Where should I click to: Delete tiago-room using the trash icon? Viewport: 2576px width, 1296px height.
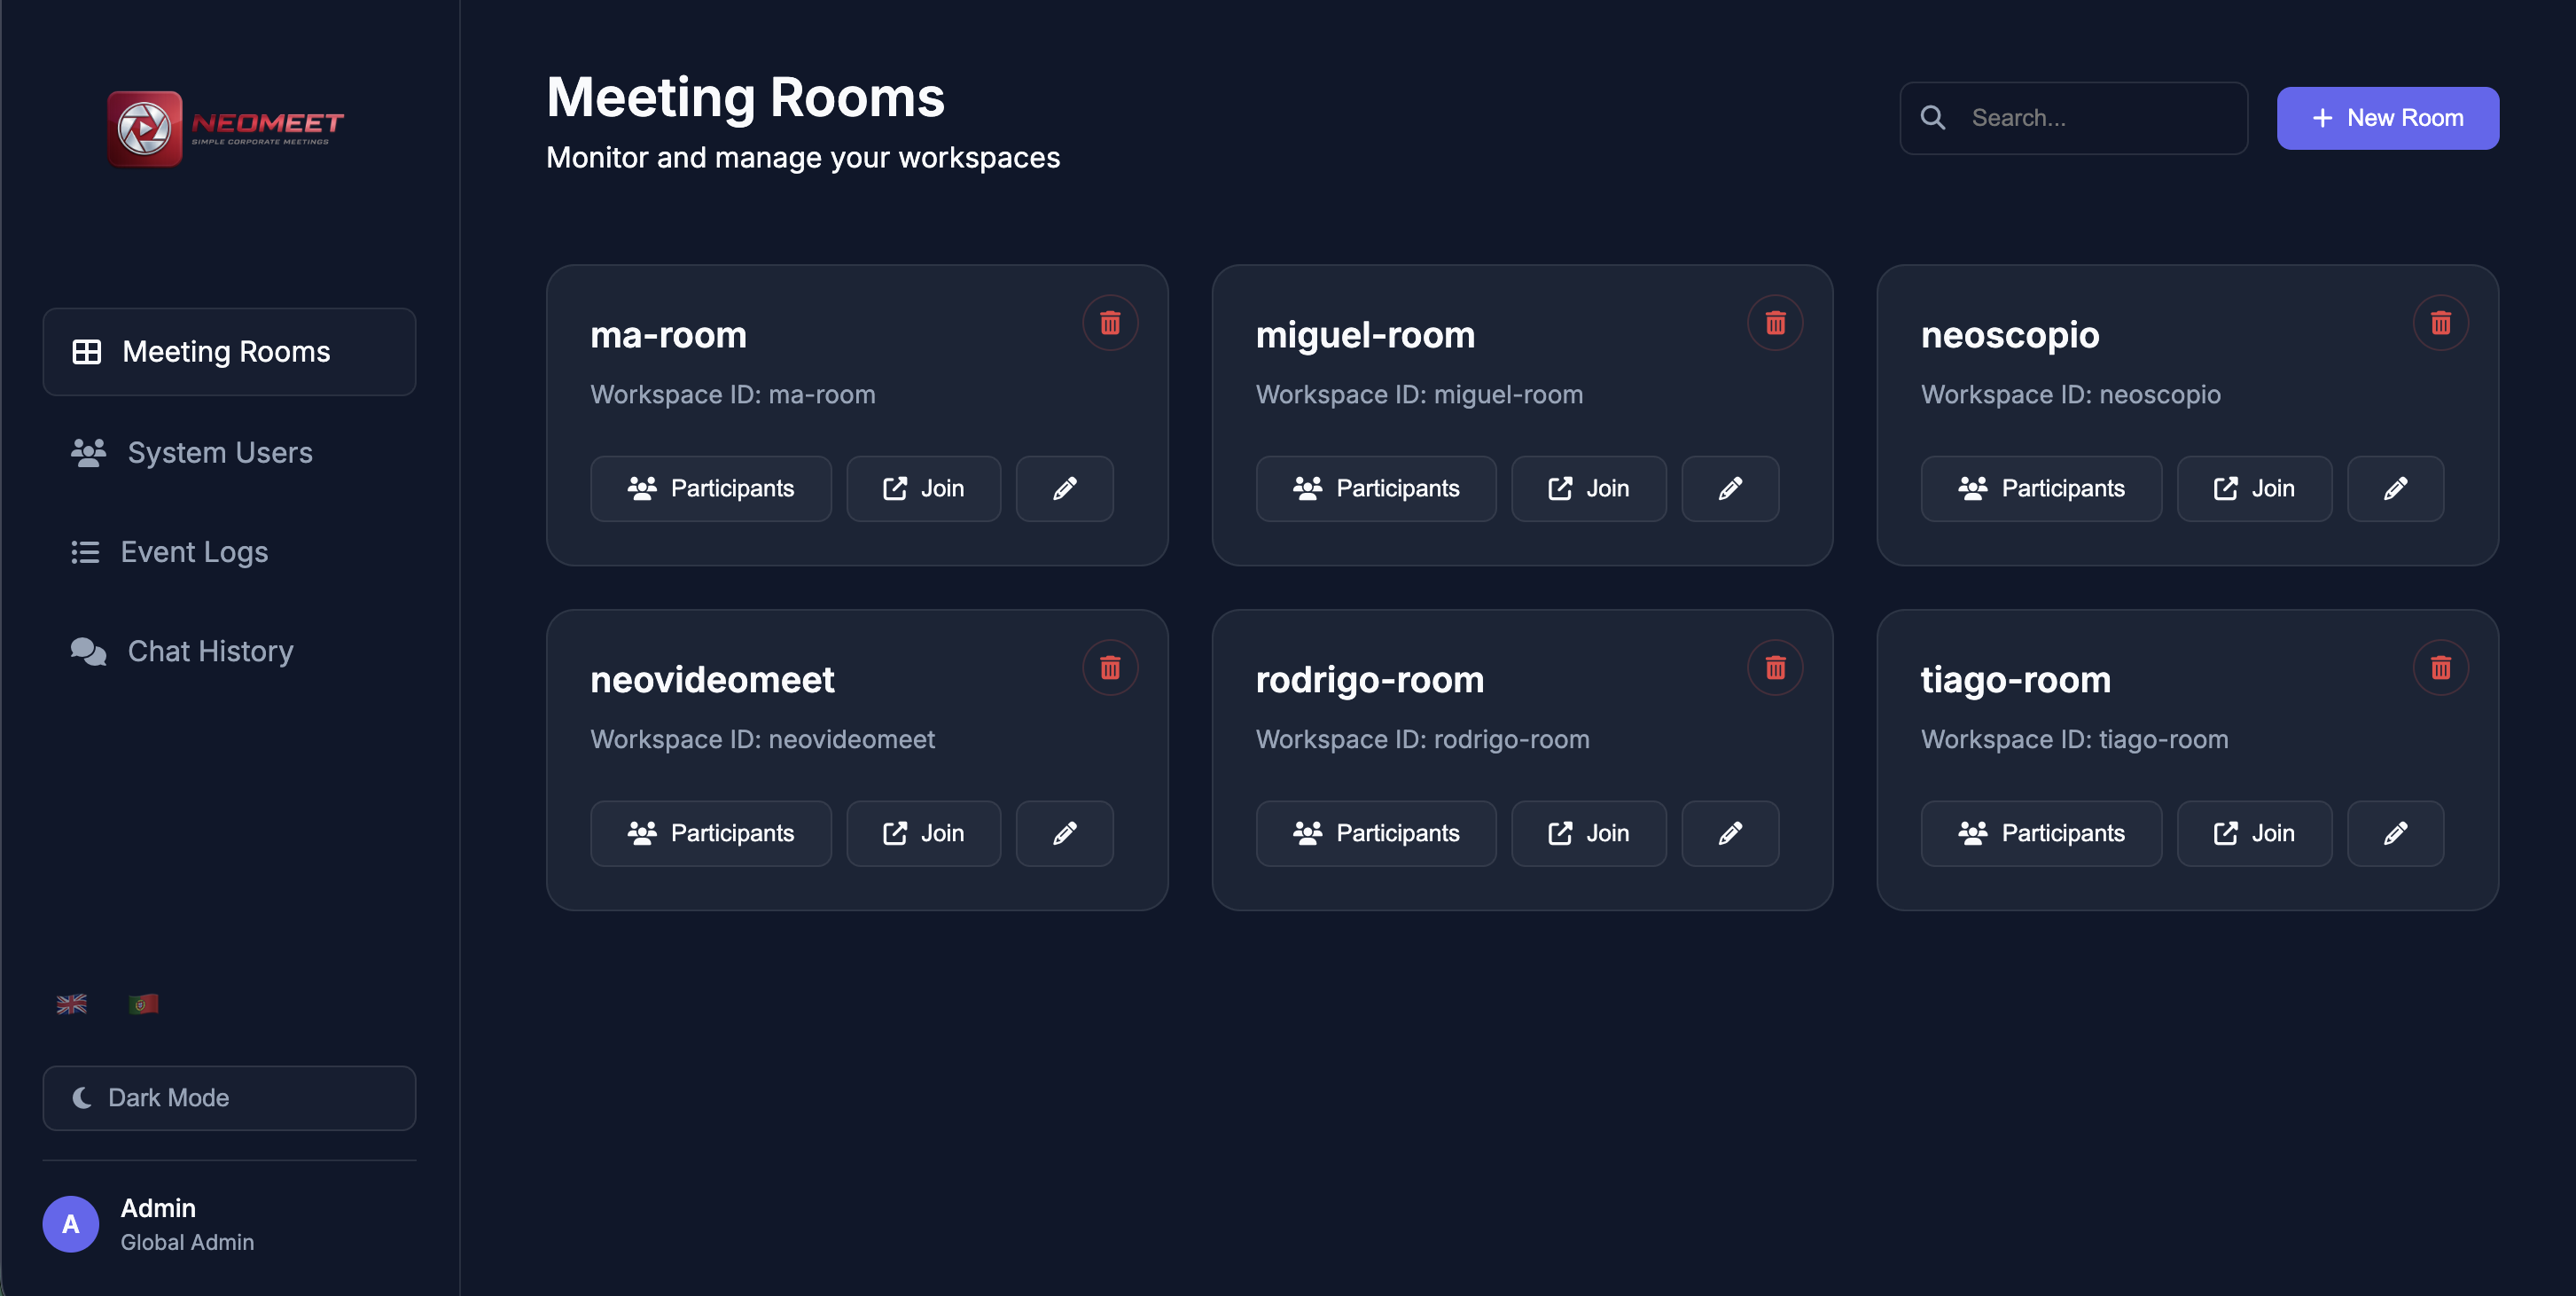pos(2441,668)
